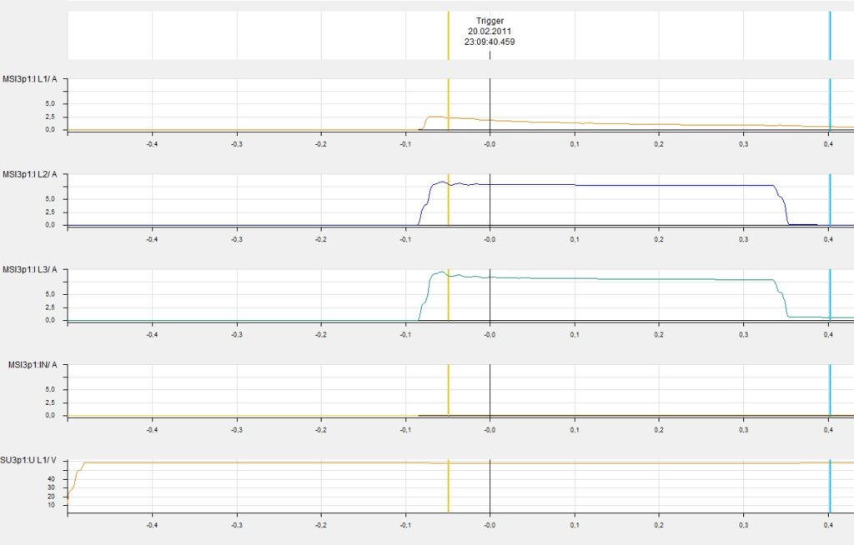The height and width of the screenshot is (545, 854).
Task: Select the blue cursor in the top header strip
Action: [x=830, y=35]
